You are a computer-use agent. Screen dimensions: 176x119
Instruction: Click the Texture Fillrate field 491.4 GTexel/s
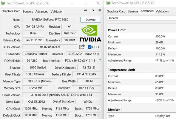click(x=86, y=74)
